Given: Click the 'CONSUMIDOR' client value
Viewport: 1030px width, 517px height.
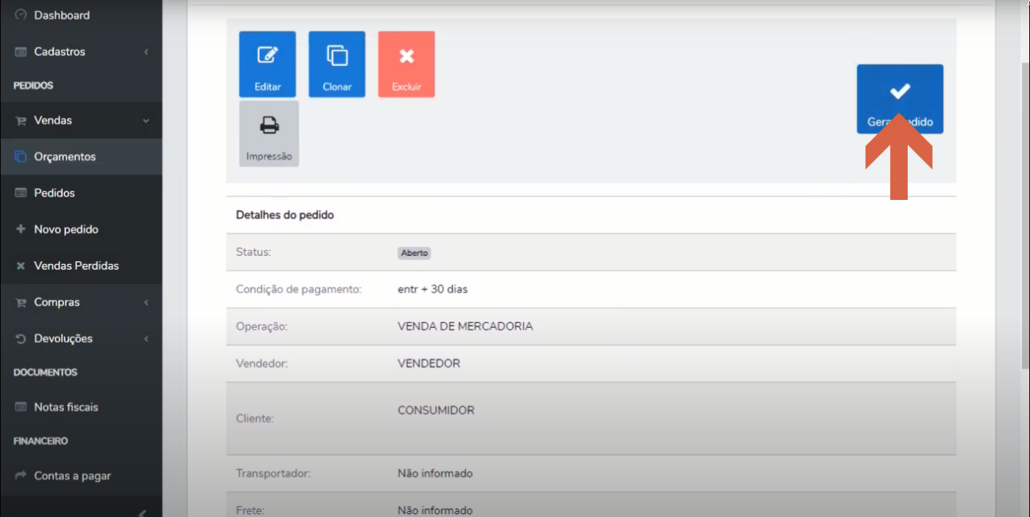Looking at the screenshot, I should (x=436, y=410).
